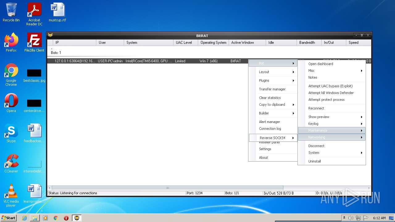The width and height of the screenshot is (395, 222).
Task: Expand the Builder submenu
Action: [x=273, y=113]
